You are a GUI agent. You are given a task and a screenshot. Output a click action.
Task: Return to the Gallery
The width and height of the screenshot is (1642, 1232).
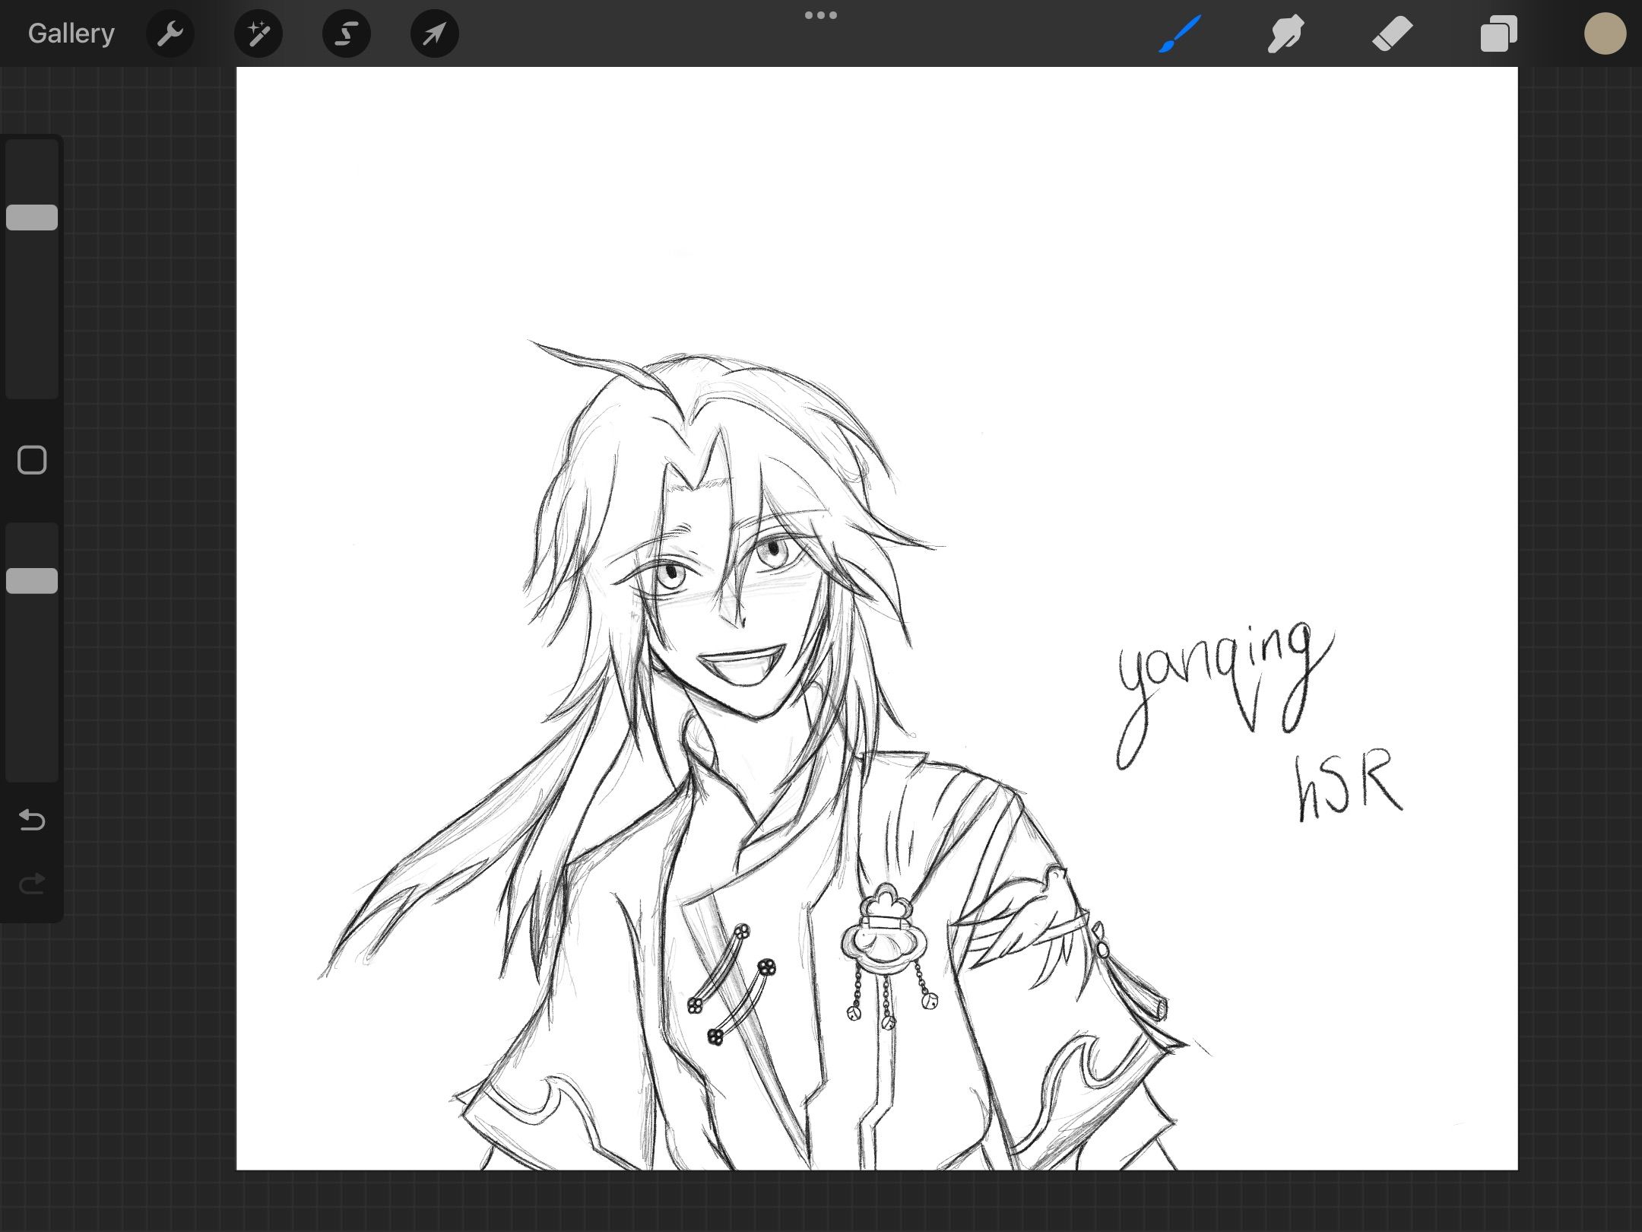point(71,33)
